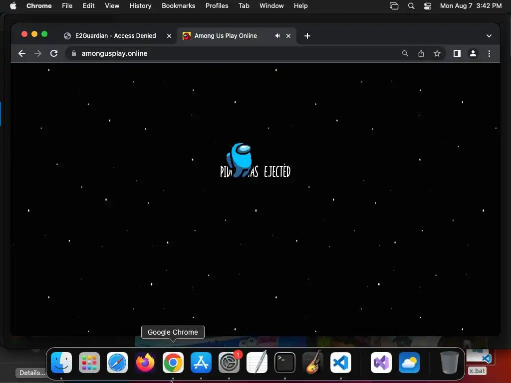The width and height of the screenshot is (511, 383).
Task: Click the screen mirroring icon in menu bar
Action: (394, 6)
